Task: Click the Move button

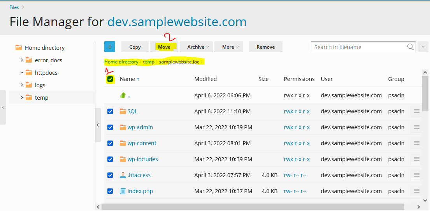Action: click(164, 47)
